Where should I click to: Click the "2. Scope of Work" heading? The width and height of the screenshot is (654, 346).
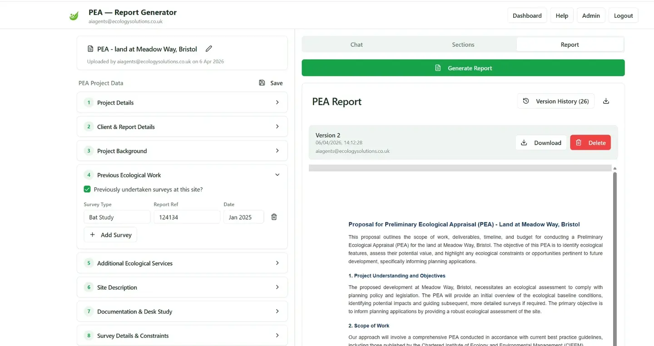[369, 326]
